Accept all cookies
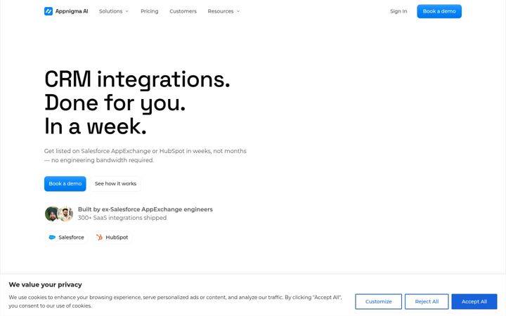The width and height of the screenshot is (506, 316). point(474,301)
